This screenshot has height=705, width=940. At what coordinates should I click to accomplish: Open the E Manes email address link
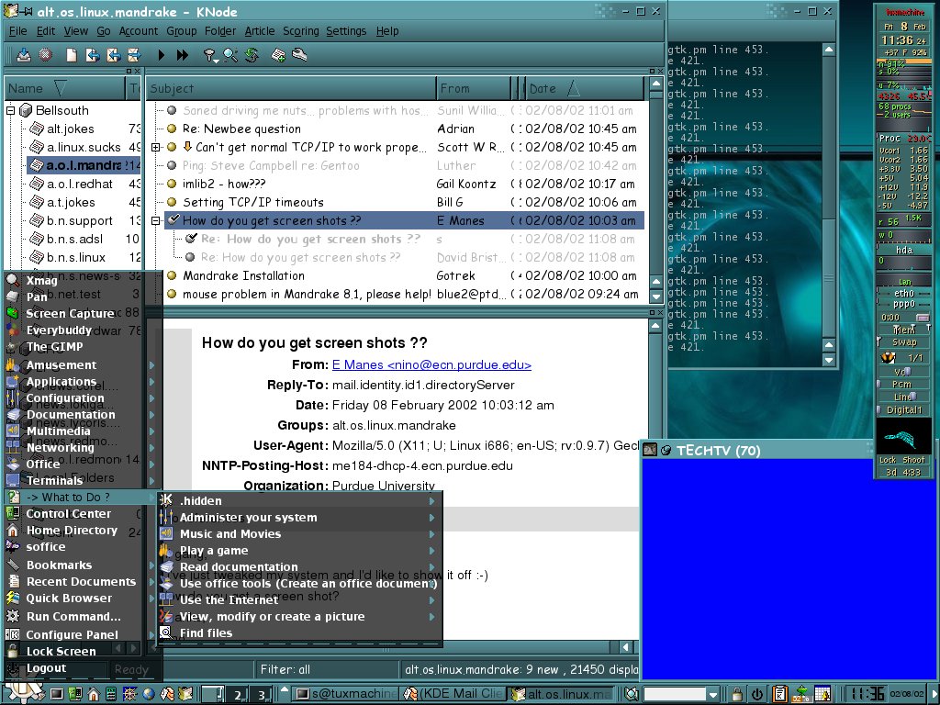click(x=431, y=364)
